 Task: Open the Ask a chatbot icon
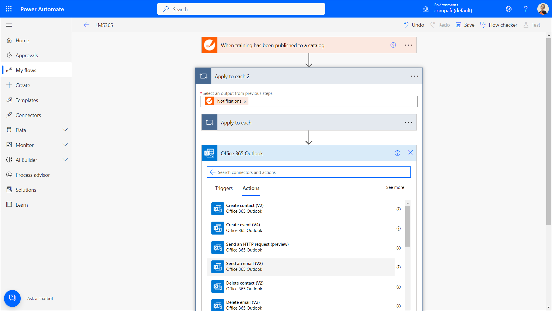click(x=12, y=298)
